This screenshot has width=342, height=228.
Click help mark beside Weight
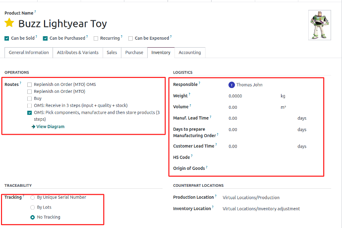(x=189, y=94)
